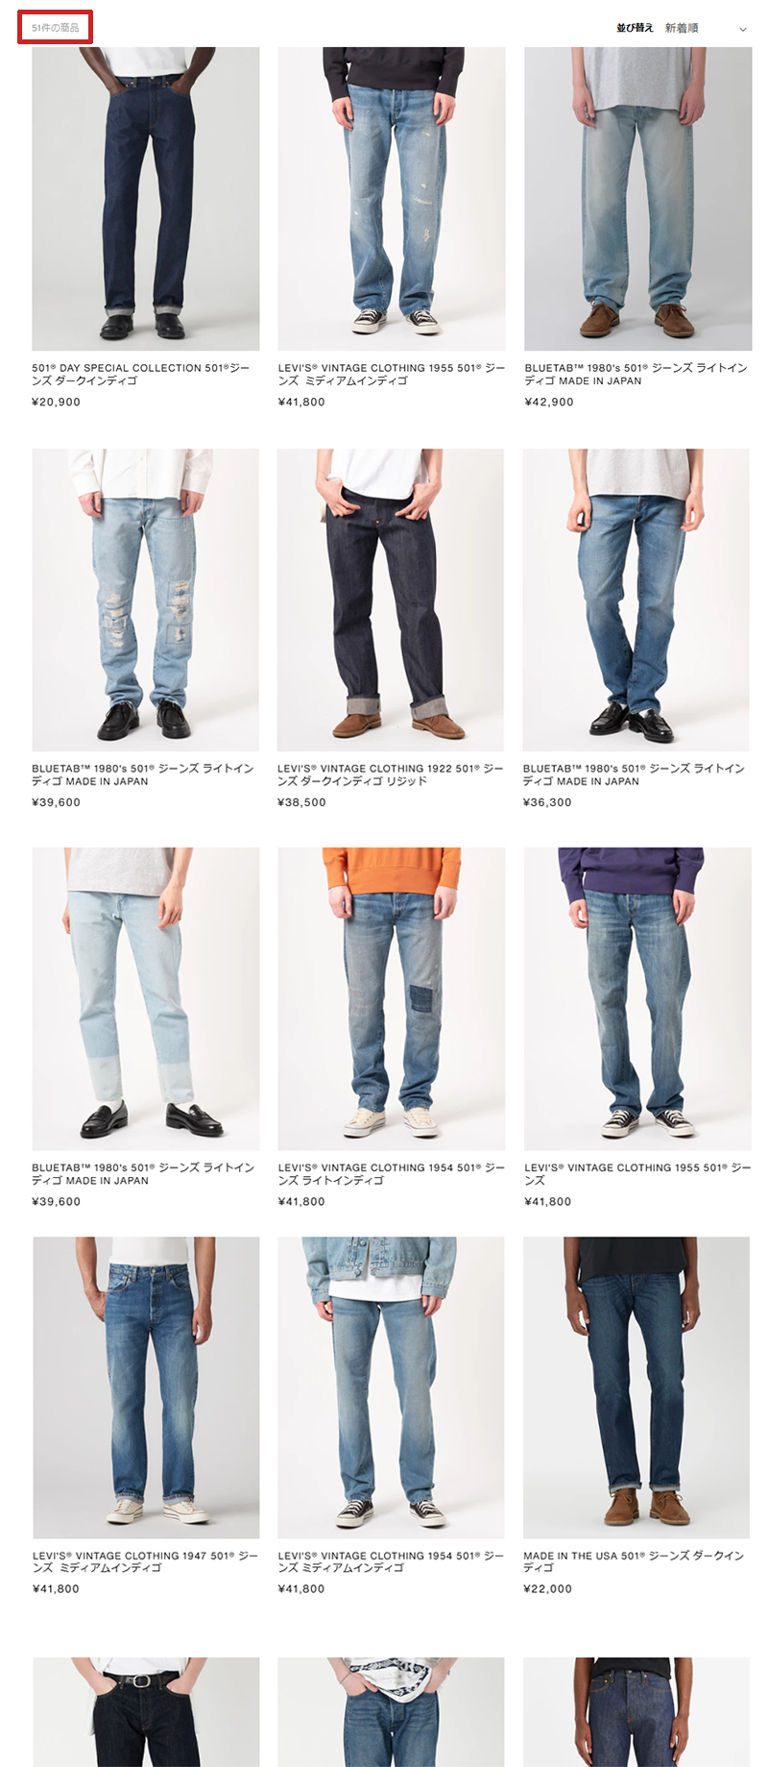Open the two-tone hem Bluetab jeans image
This screenshot has width=768, height=1767.
click(145, 998)
